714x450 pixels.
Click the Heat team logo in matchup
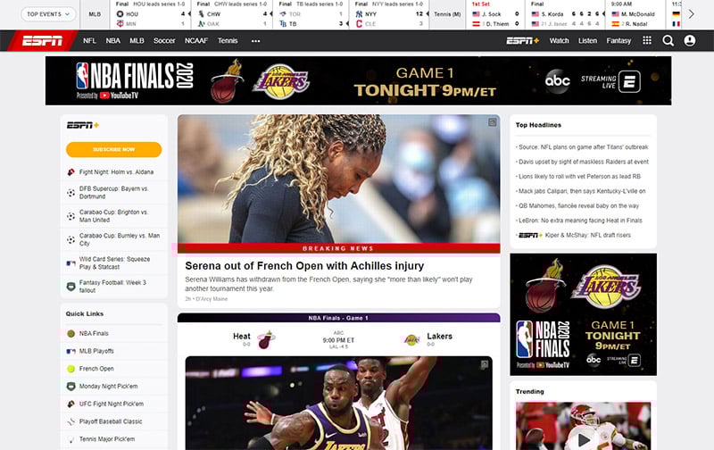265,340
